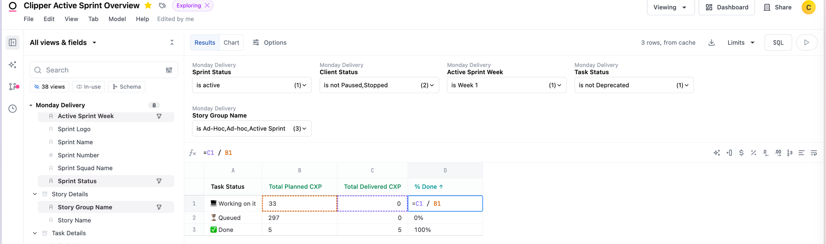The height and width of the screenshot is (244, 826).
Task: Open the Model menu
Action: (x=117, y=19)
